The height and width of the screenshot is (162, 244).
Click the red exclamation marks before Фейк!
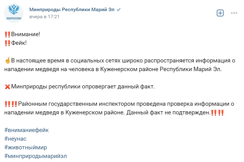point(7,43)
